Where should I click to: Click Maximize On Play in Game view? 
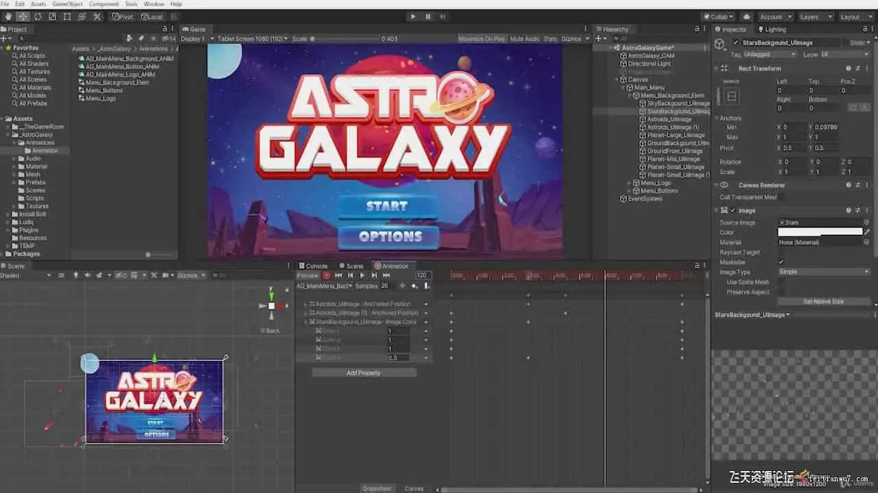click(482, 39)
